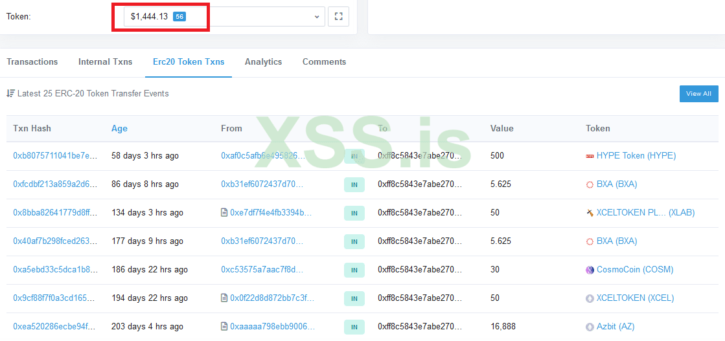Click the IN badge in the 194 days row
The image size is (725, 341).
(354, 299)
